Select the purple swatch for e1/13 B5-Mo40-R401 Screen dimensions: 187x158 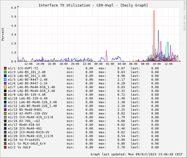click(5, 110)
